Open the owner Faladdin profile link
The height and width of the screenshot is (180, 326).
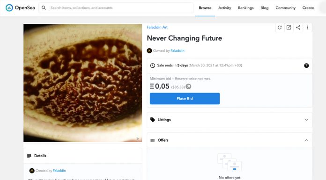(x=178, y=50)
